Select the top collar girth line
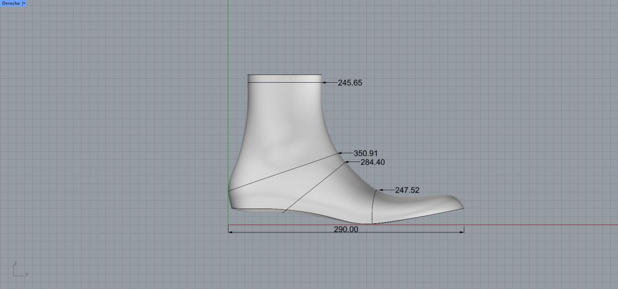Viewport: 618px width, 289px height. (x=283, y=83)
